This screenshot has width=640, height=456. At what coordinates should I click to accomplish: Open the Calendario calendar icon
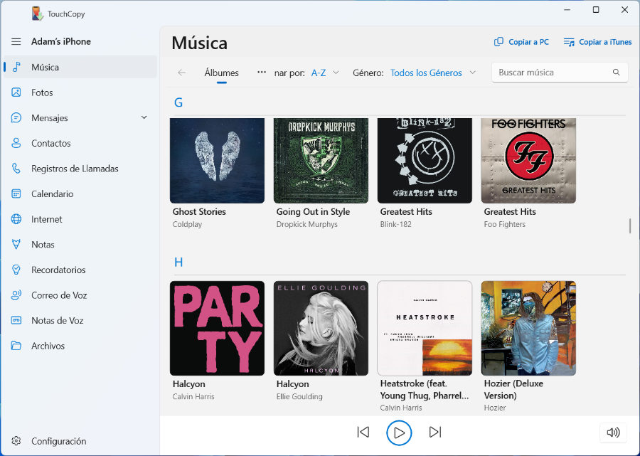click(x=16, y=193)
